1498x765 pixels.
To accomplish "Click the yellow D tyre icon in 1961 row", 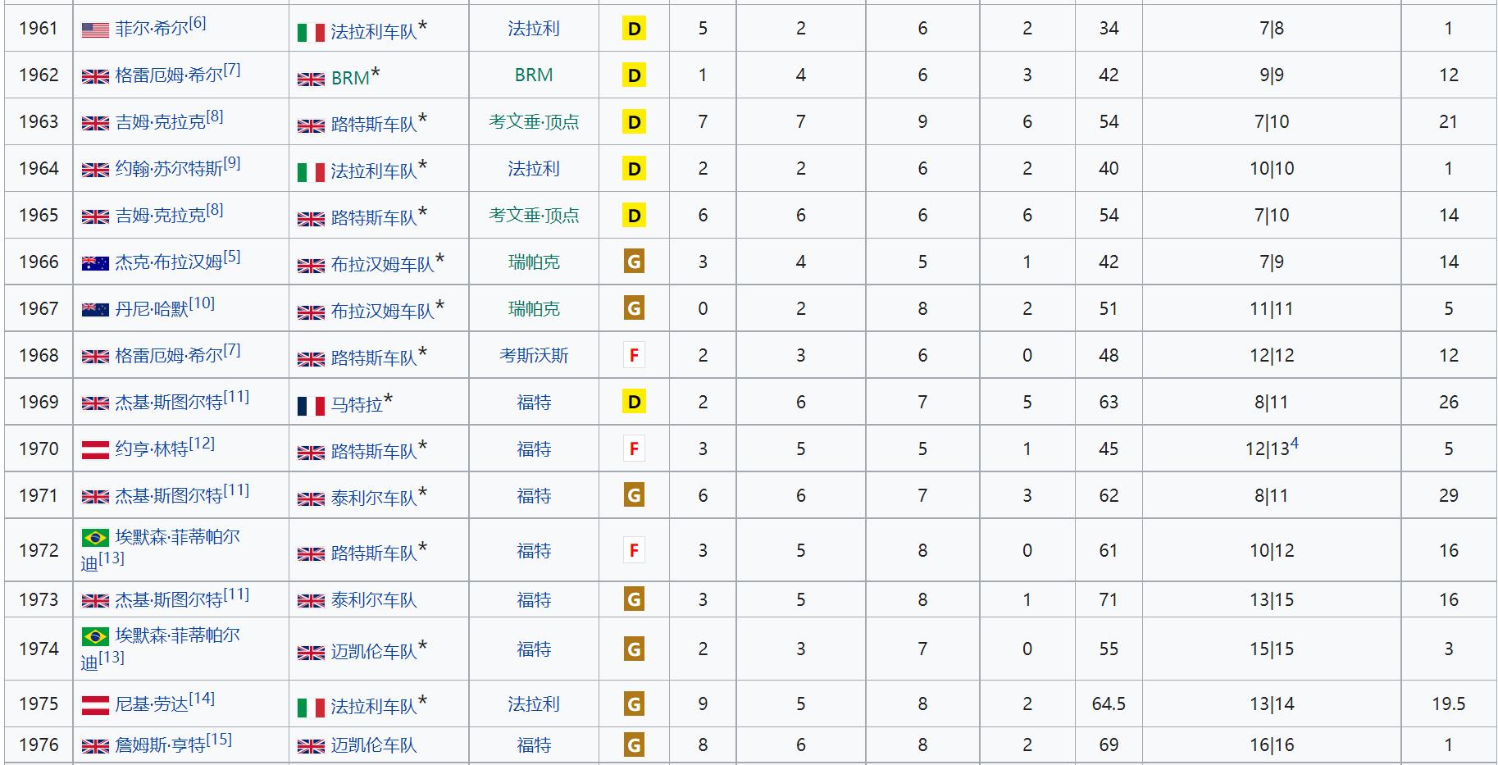I will (634, 30).
